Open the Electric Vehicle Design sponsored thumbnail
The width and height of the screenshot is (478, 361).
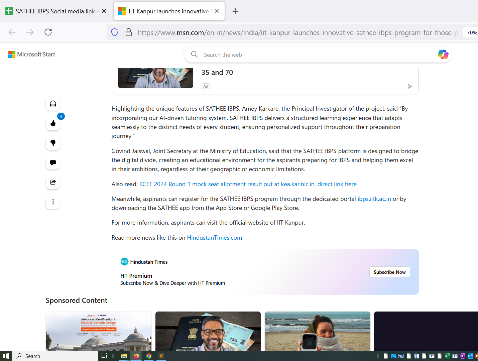click(x=99, y=331)
